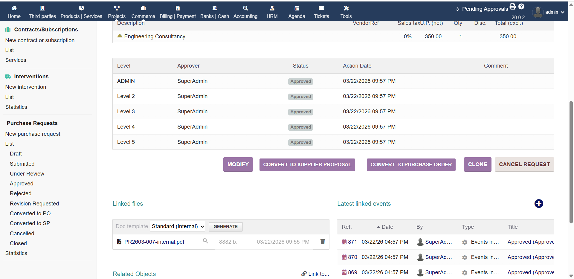The width and height of the screenshot is (574, 279).
Task: Click the vertical page scrollbar
Action: (571, 161)
